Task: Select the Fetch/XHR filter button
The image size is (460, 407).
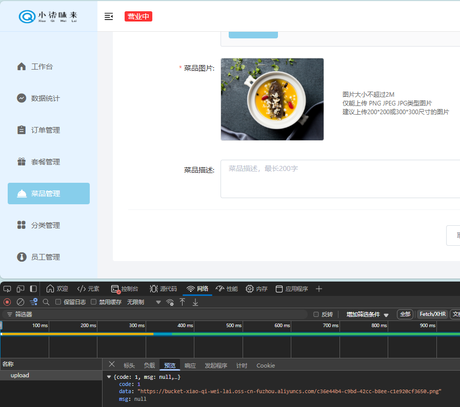Action: point(433,314)
